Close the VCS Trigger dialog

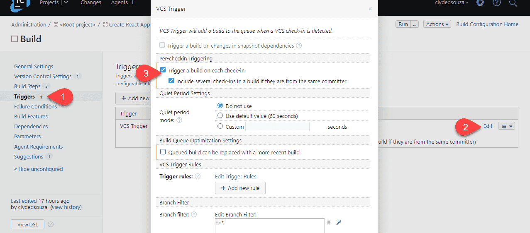click(x=370, y=9)
